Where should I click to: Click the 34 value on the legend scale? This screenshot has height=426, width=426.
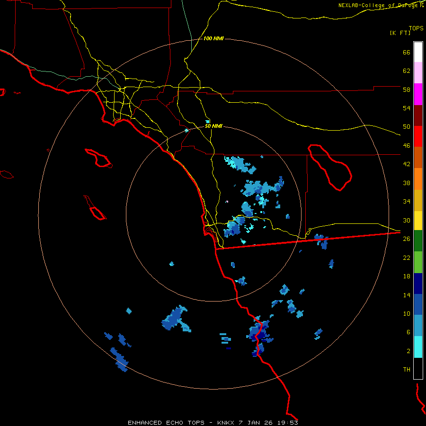407,201
